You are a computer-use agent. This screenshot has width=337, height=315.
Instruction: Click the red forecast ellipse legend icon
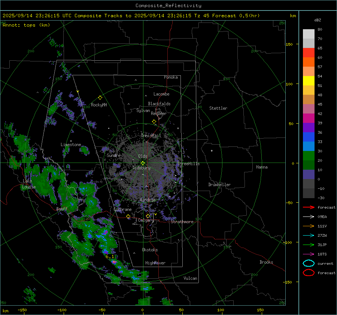[x=309, y=273]
